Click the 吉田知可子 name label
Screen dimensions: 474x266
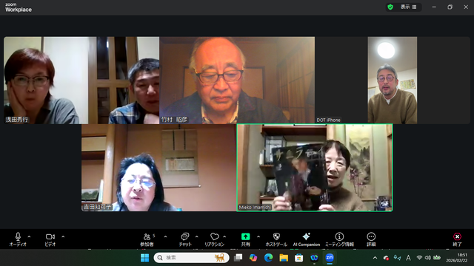click(x=97, y=207)
